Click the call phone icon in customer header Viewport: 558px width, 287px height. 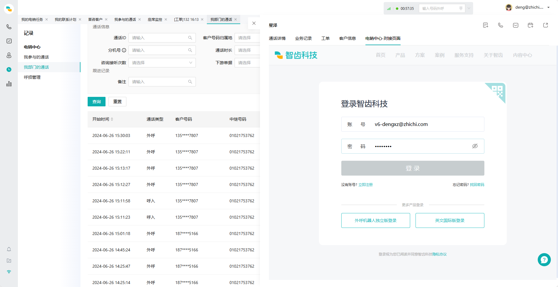click(500, 25)
